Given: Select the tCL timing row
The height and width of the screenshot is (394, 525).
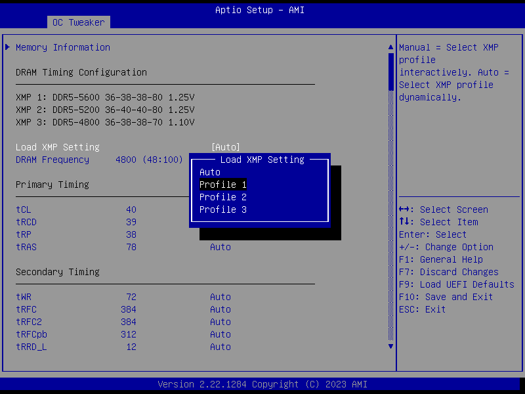Looking at the screenshot, I should coord(76,209).
